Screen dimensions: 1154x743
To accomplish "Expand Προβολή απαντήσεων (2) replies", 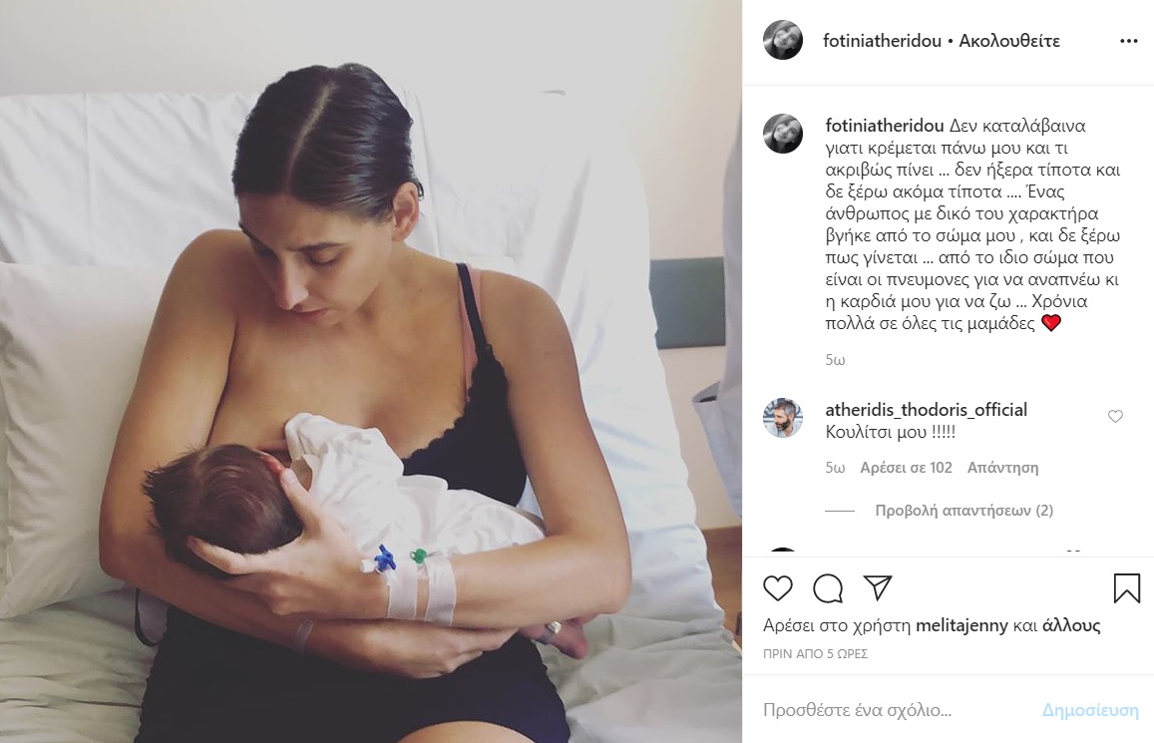I will 964,511.
